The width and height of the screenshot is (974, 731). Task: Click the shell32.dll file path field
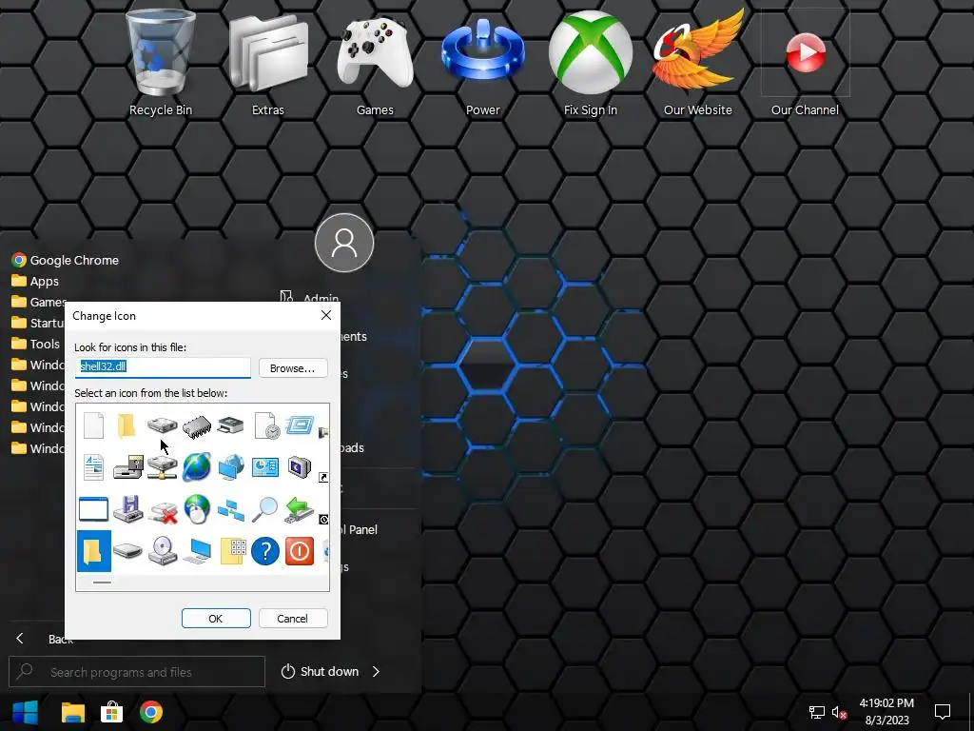tap(163, 366)
